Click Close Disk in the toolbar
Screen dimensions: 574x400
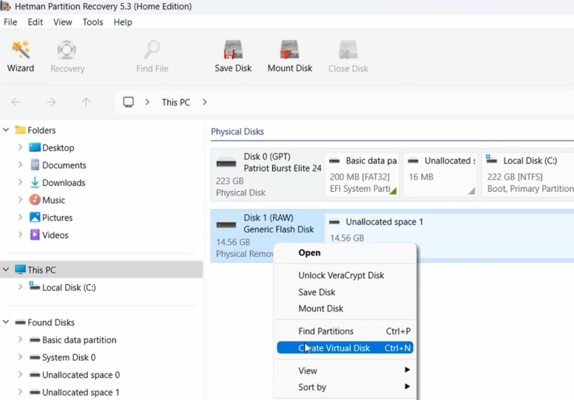[348, 57]
